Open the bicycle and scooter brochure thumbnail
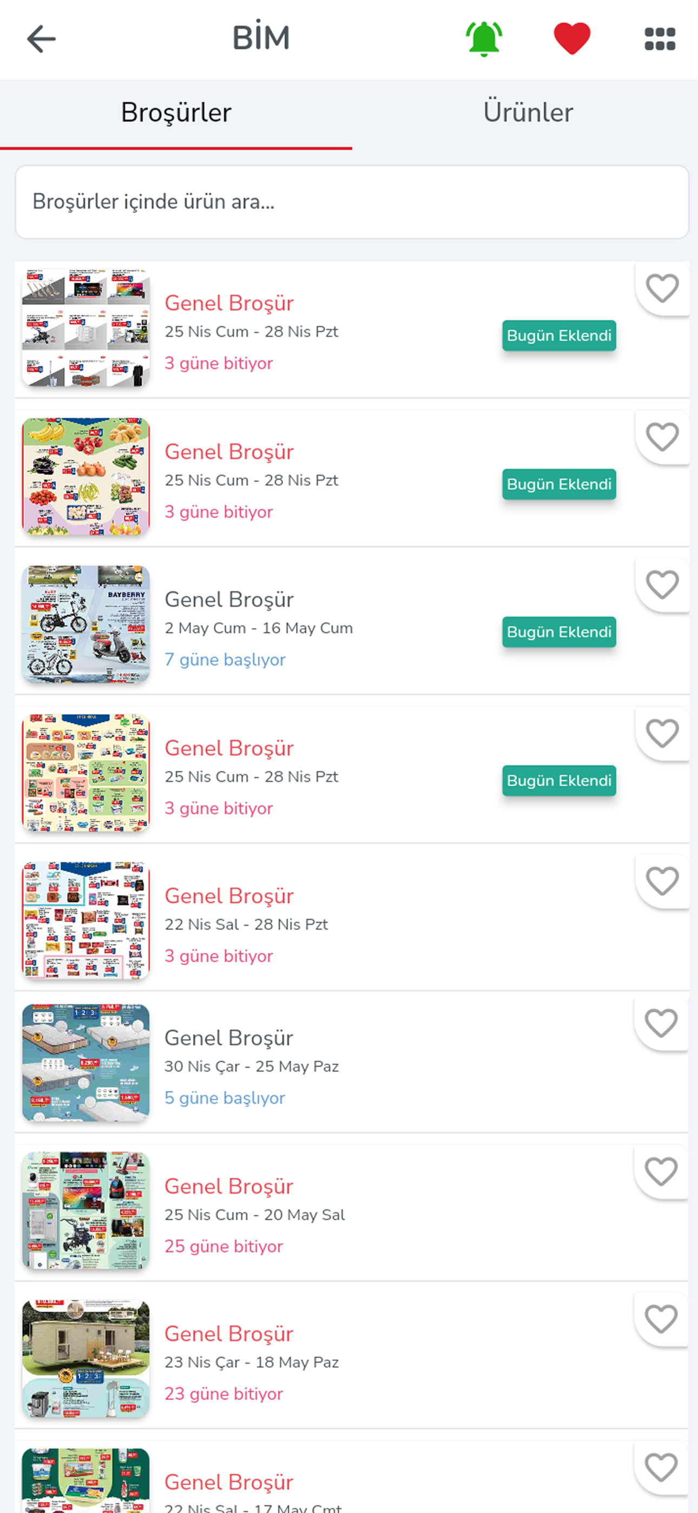 tap(86, 624)
